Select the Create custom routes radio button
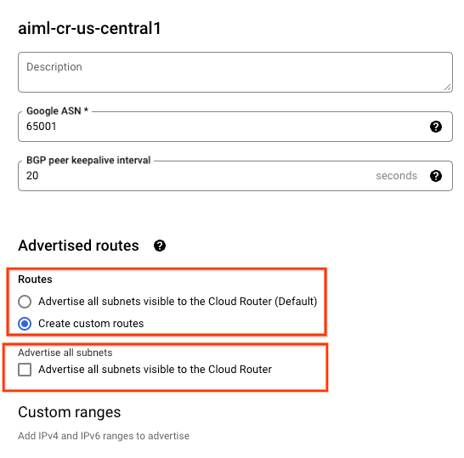464x458 pixels. [x=25, y=324]
